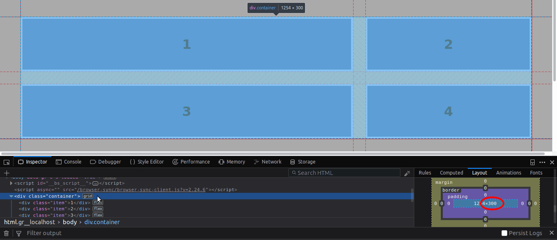
Task: Click grid cell numbered 1
Action: 186,44
